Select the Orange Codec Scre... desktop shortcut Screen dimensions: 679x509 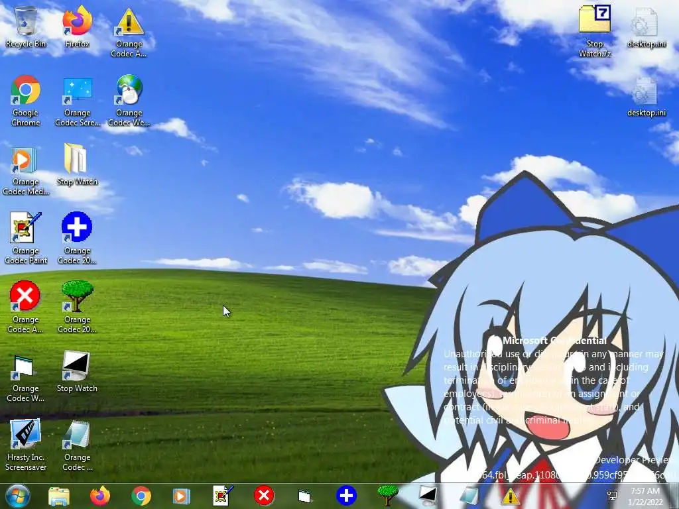(77, 101)
